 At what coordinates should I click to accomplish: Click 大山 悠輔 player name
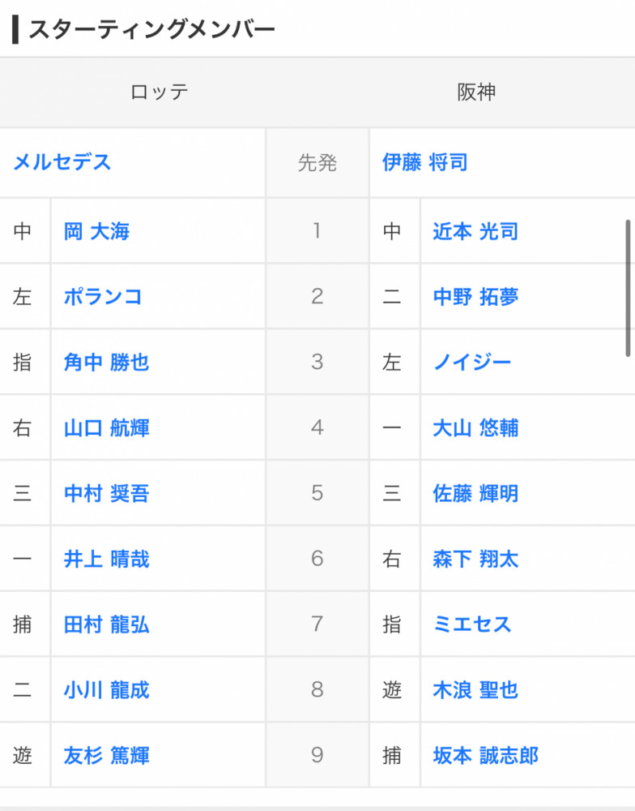click(x=475, y=428)
